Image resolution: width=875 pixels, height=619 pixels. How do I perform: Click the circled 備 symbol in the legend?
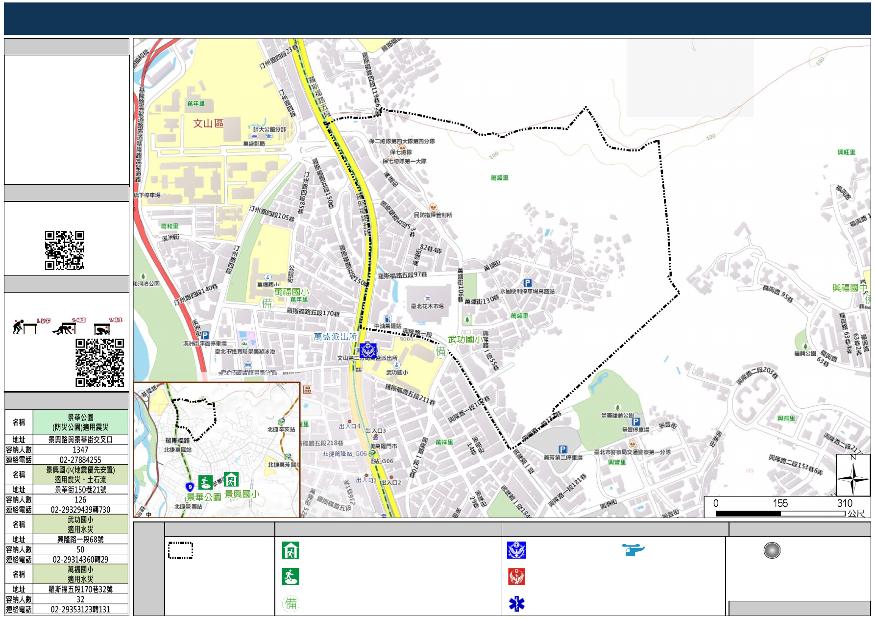click(291, 603)
